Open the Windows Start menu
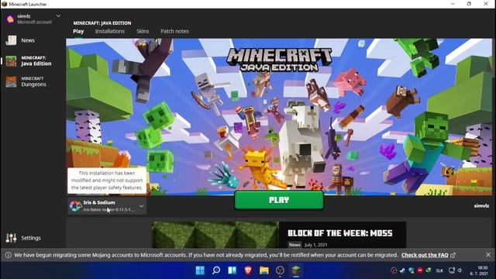Screen dimensions: 496x279 (x=200, y=270)
